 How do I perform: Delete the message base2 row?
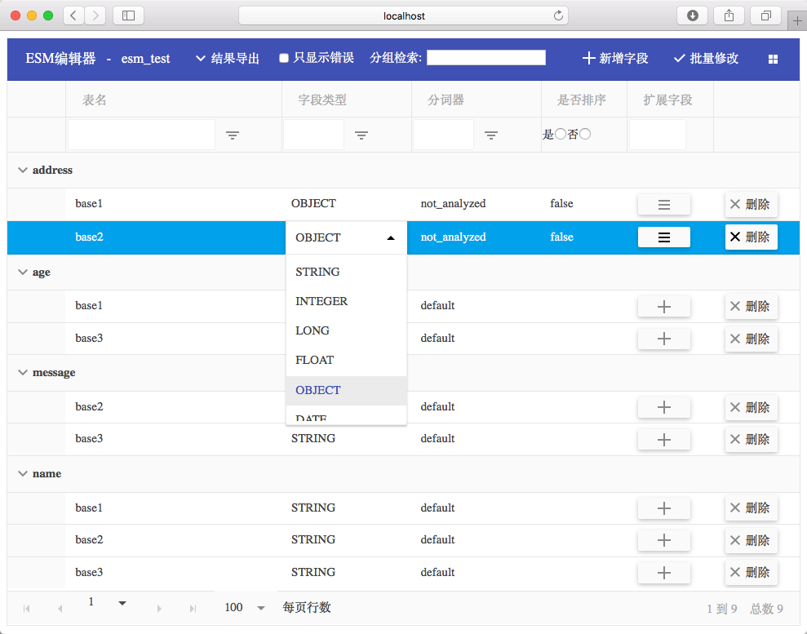pyautogui.click(x=751, y=407)
